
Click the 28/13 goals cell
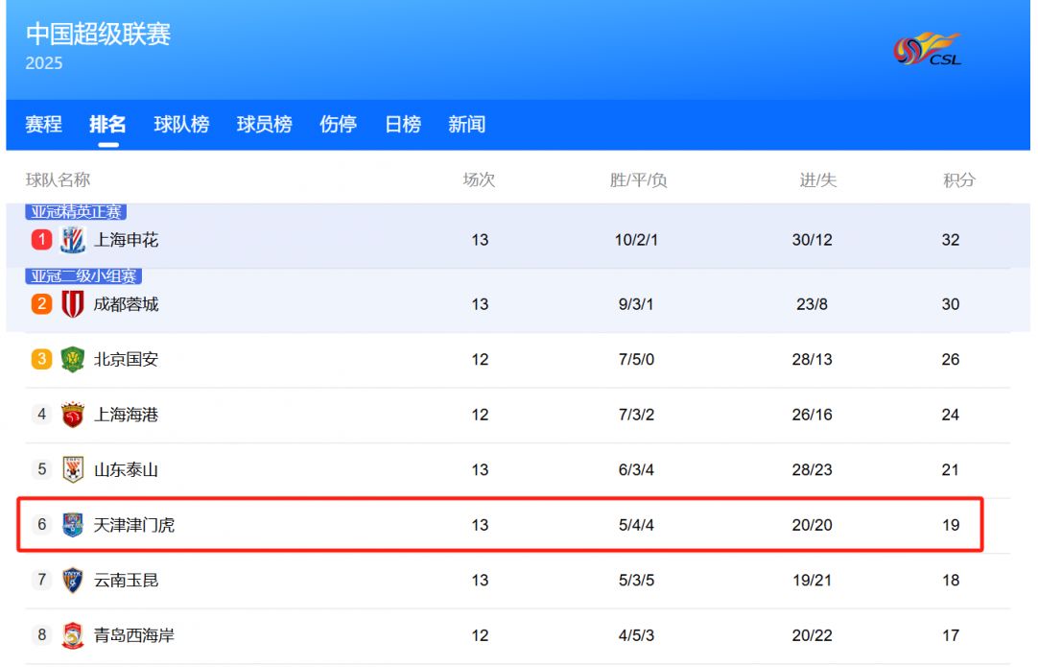tap(813, 359)
